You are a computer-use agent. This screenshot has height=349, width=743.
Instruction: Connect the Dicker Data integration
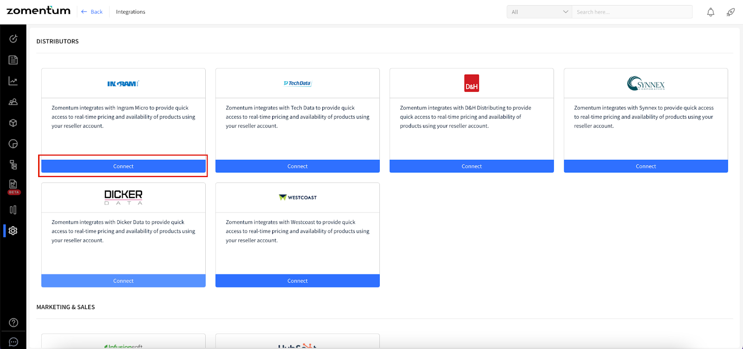point(124,281)
